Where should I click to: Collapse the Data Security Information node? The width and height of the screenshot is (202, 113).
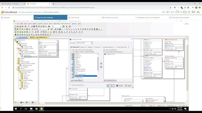[17, 48]
